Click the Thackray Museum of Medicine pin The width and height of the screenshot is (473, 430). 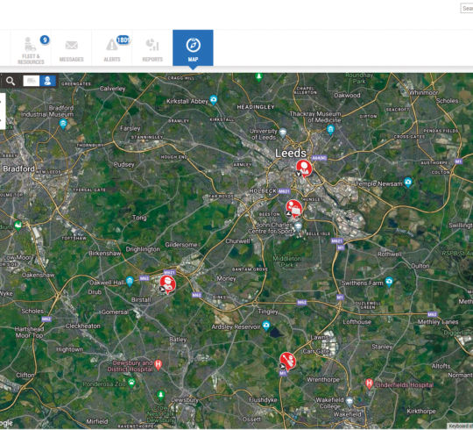click(330, 130)
